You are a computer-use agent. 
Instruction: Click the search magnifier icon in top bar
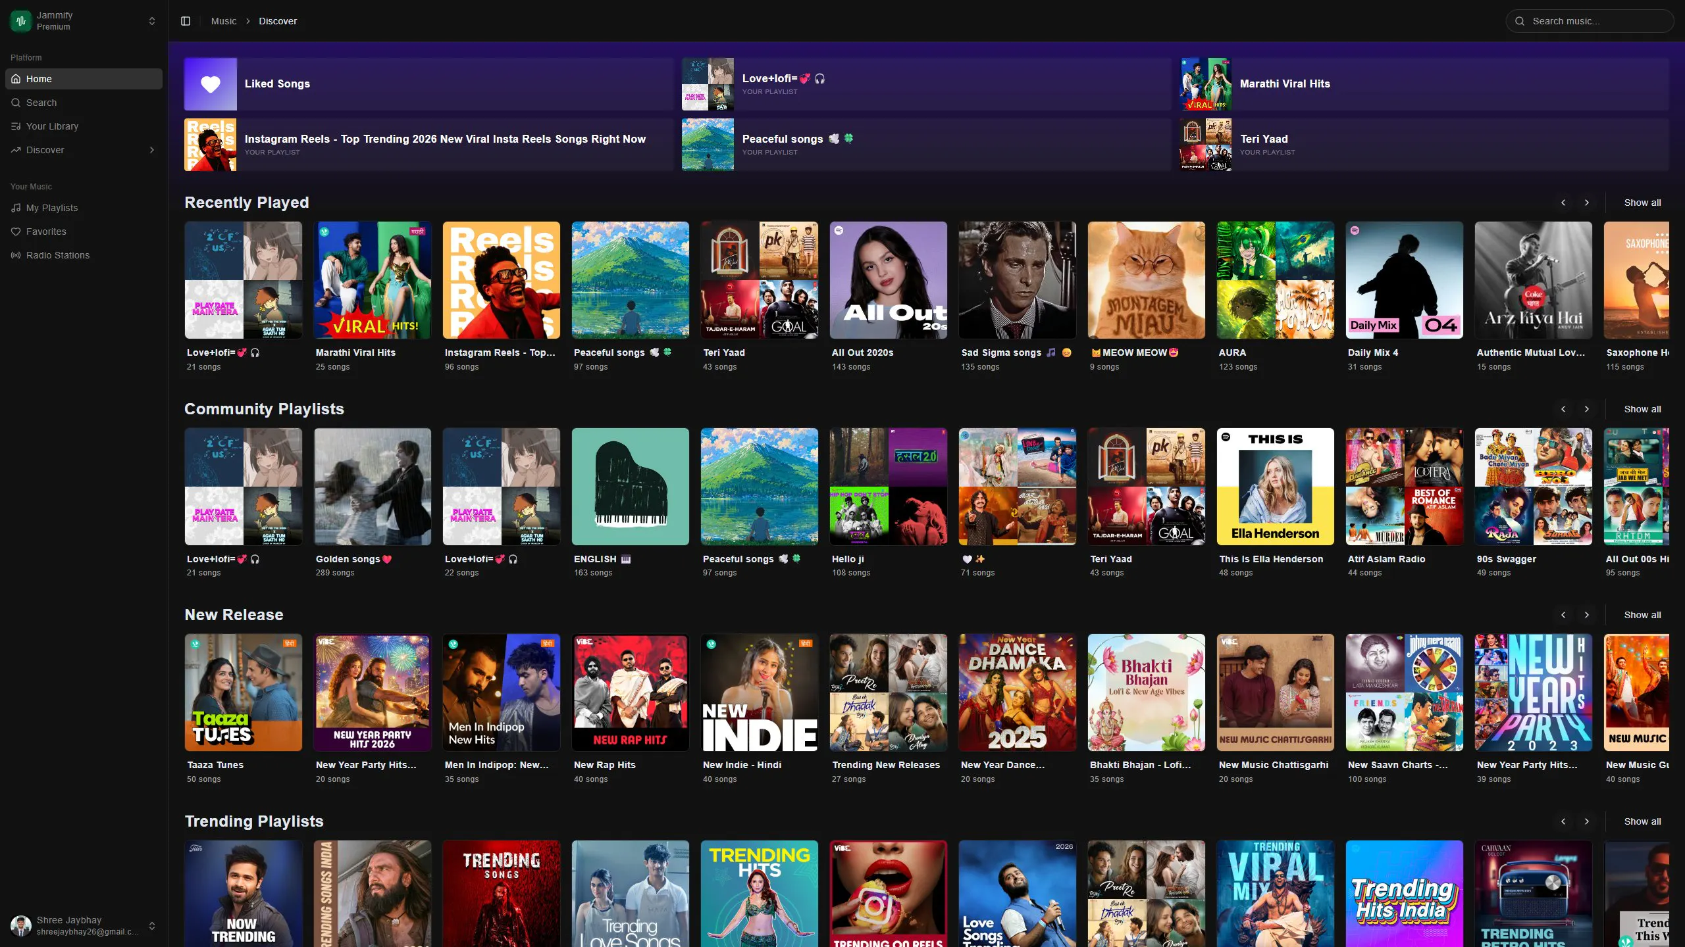[x=1520, y=21]
